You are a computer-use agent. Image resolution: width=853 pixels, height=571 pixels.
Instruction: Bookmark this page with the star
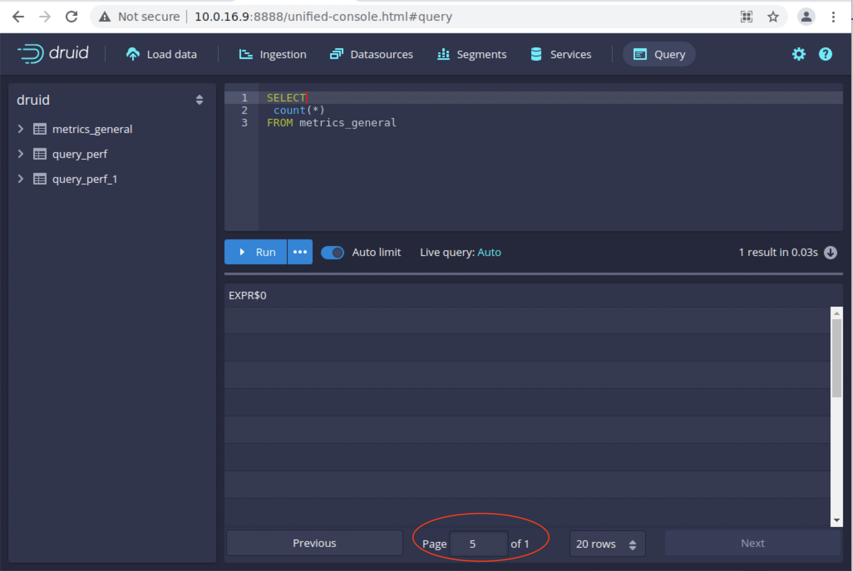(x=773, y=17)
